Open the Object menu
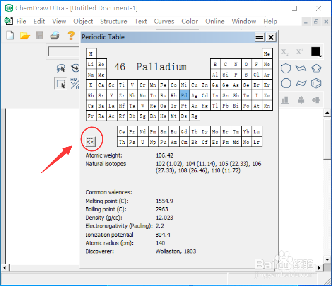The height and width of the screenshot is (286, 332). click(x=83, y=21)
